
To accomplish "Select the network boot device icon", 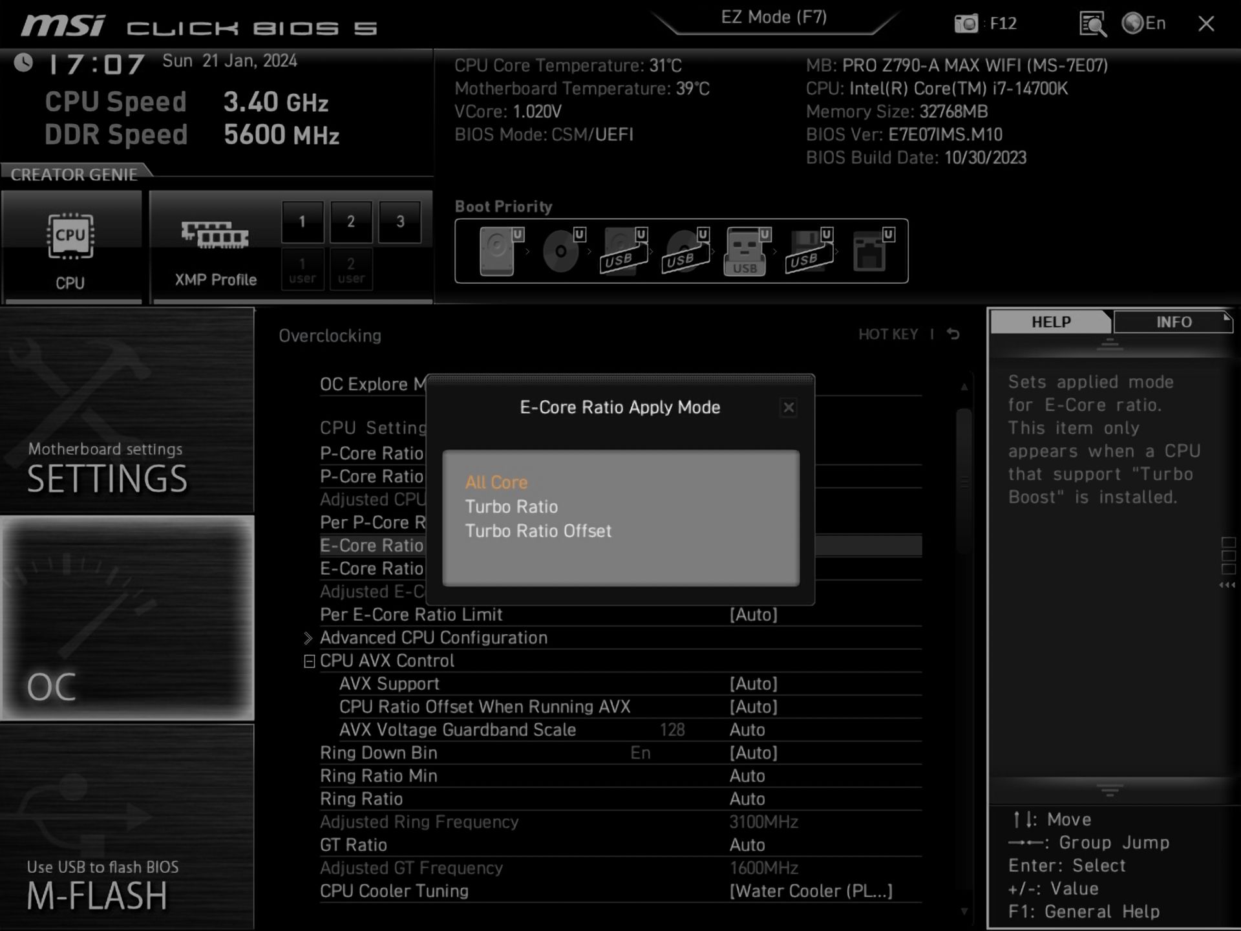I will point(869,251).
